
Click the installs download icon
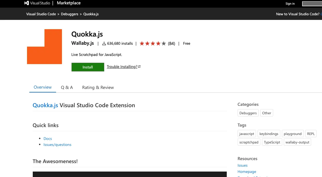104,44
